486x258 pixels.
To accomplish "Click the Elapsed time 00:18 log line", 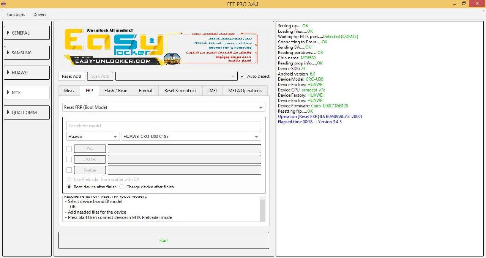I will pyautogui.click(x=309, y=122).
